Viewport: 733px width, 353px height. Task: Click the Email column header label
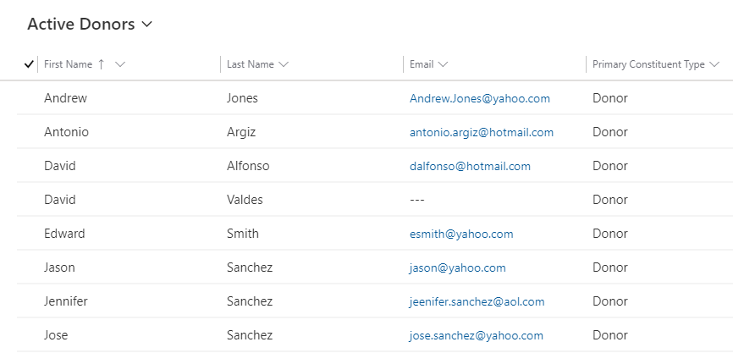pos(422,64)
